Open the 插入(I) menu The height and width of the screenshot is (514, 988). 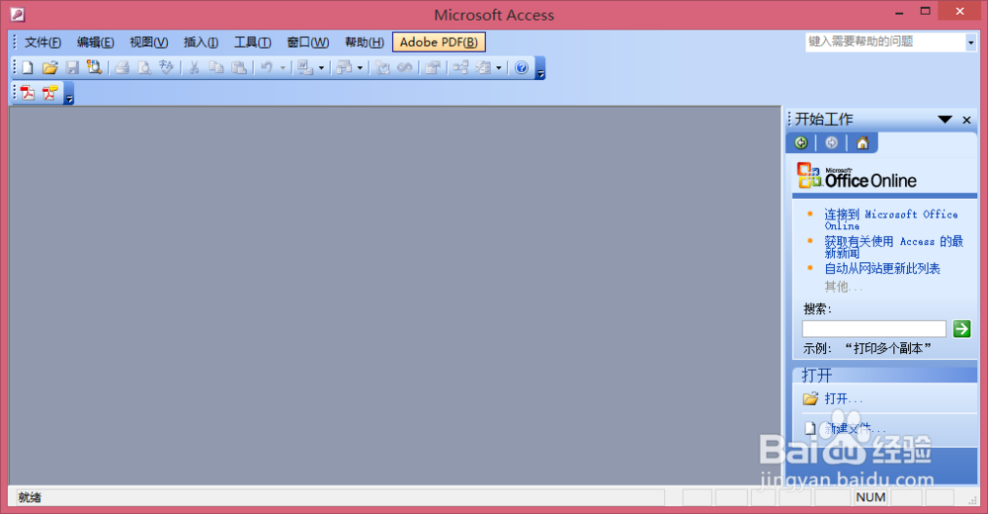[201, 43]
